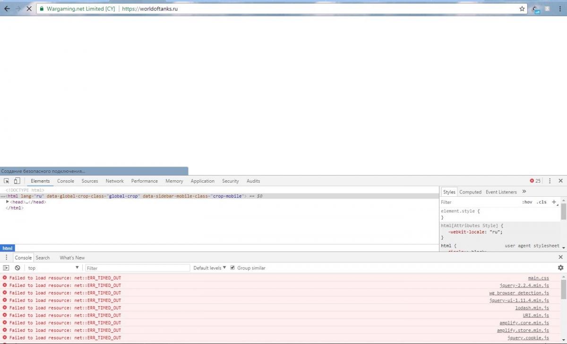Click the console Filter input field
Image resolution: width=567 pixels, height=344 pixels.
[137, 268]
